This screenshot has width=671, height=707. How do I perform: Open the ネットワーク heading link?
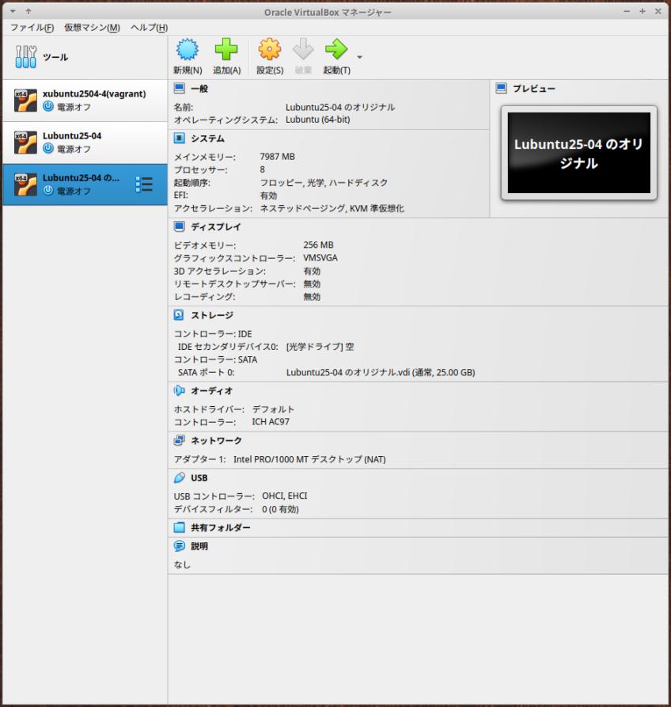[216, 440]
